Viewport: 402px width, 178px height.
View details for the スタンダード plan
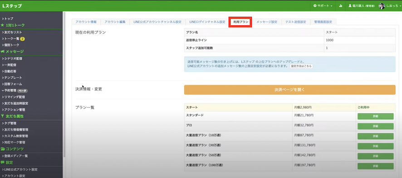[x=375, y=117]
